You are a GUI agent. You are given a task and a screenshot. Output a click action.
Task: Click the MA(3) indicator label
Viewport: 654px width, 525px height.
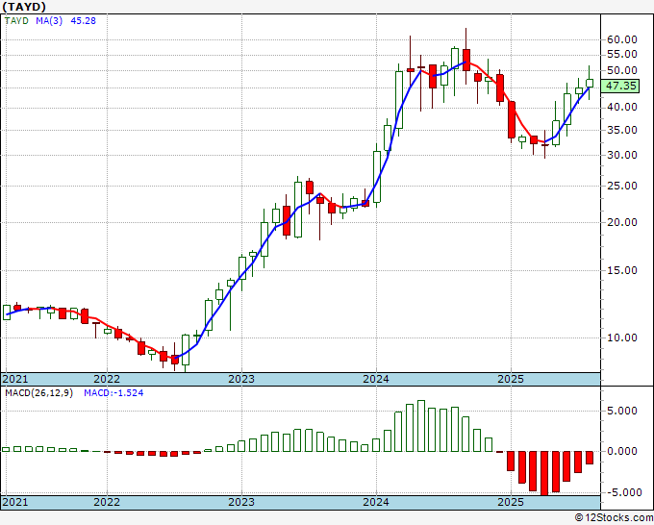pyautogui.click(x=49, y=21)
